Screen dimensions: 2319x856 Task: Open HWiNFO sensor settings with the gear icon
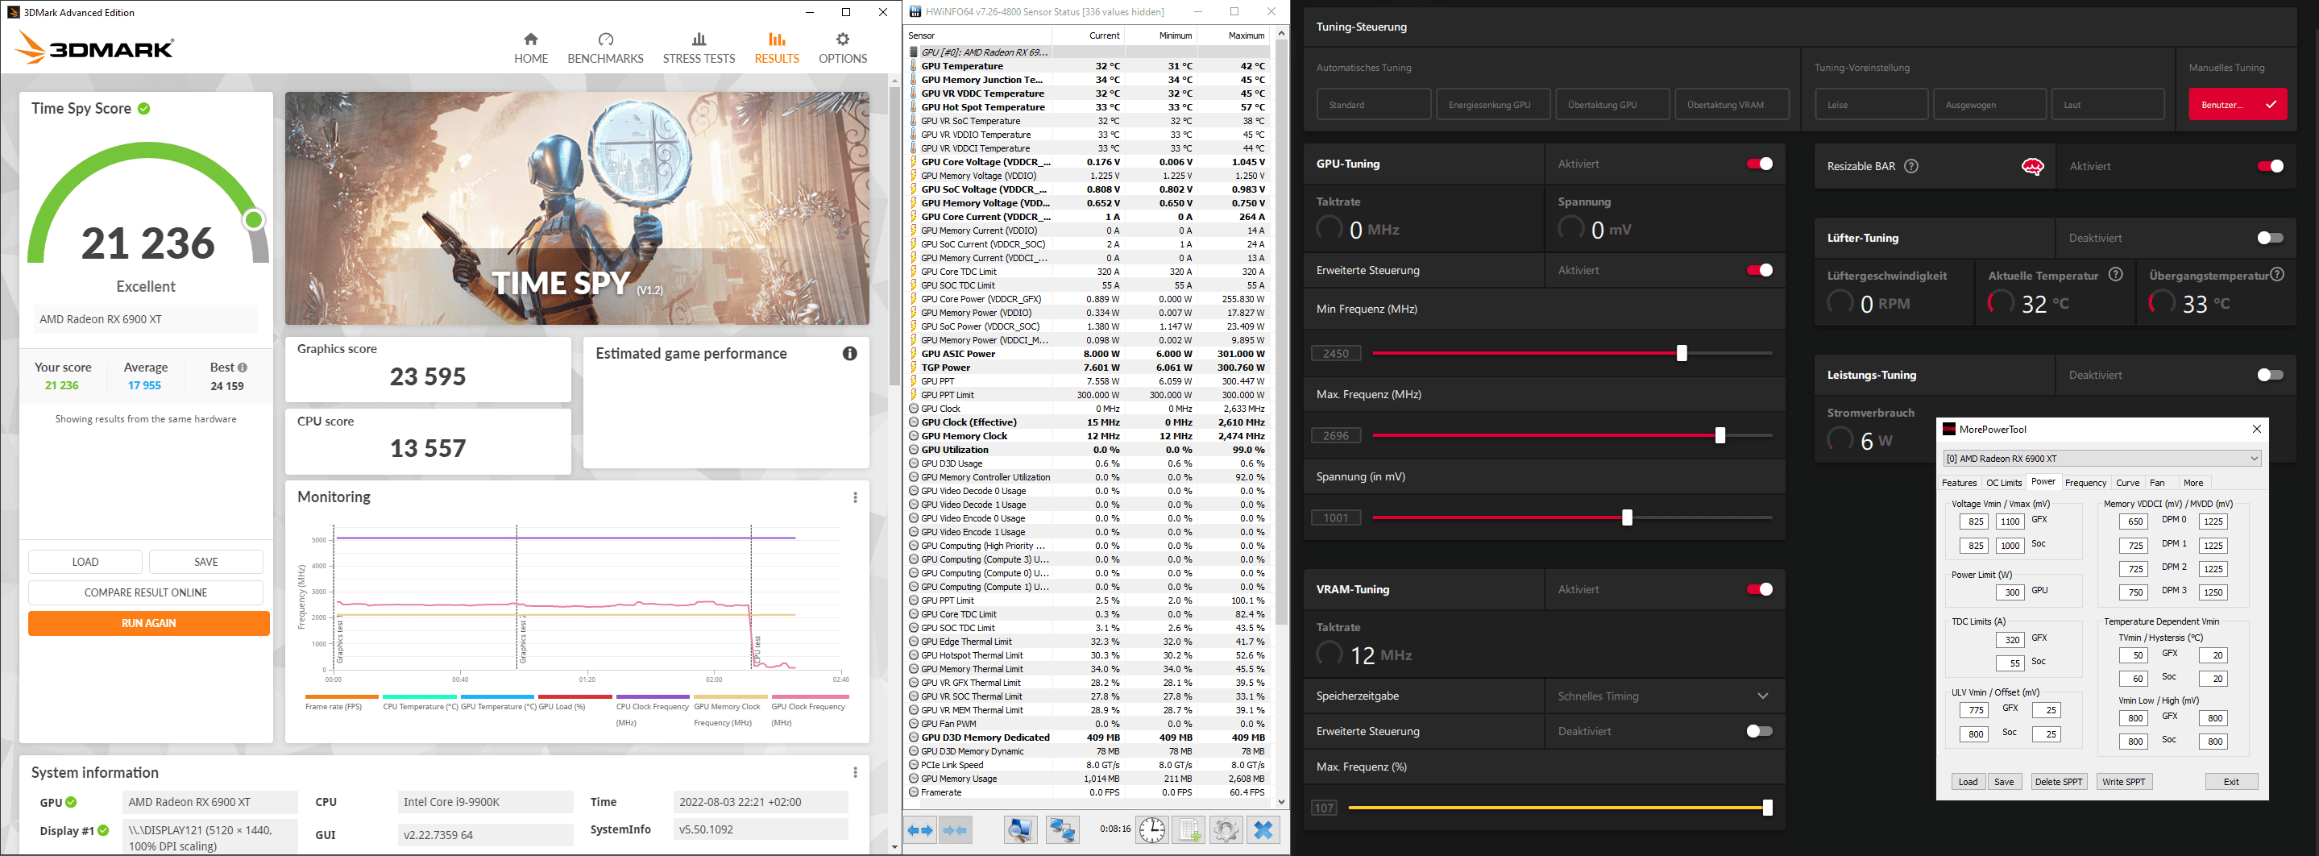1226,830
